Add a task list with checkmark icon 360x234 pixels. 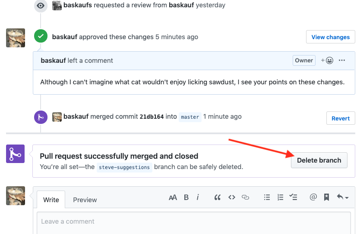coord(293,197)
